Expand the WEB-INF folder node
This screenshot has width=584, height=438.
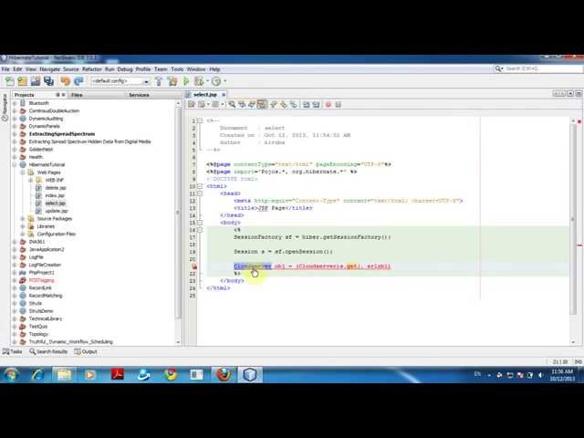pos(30,181)
